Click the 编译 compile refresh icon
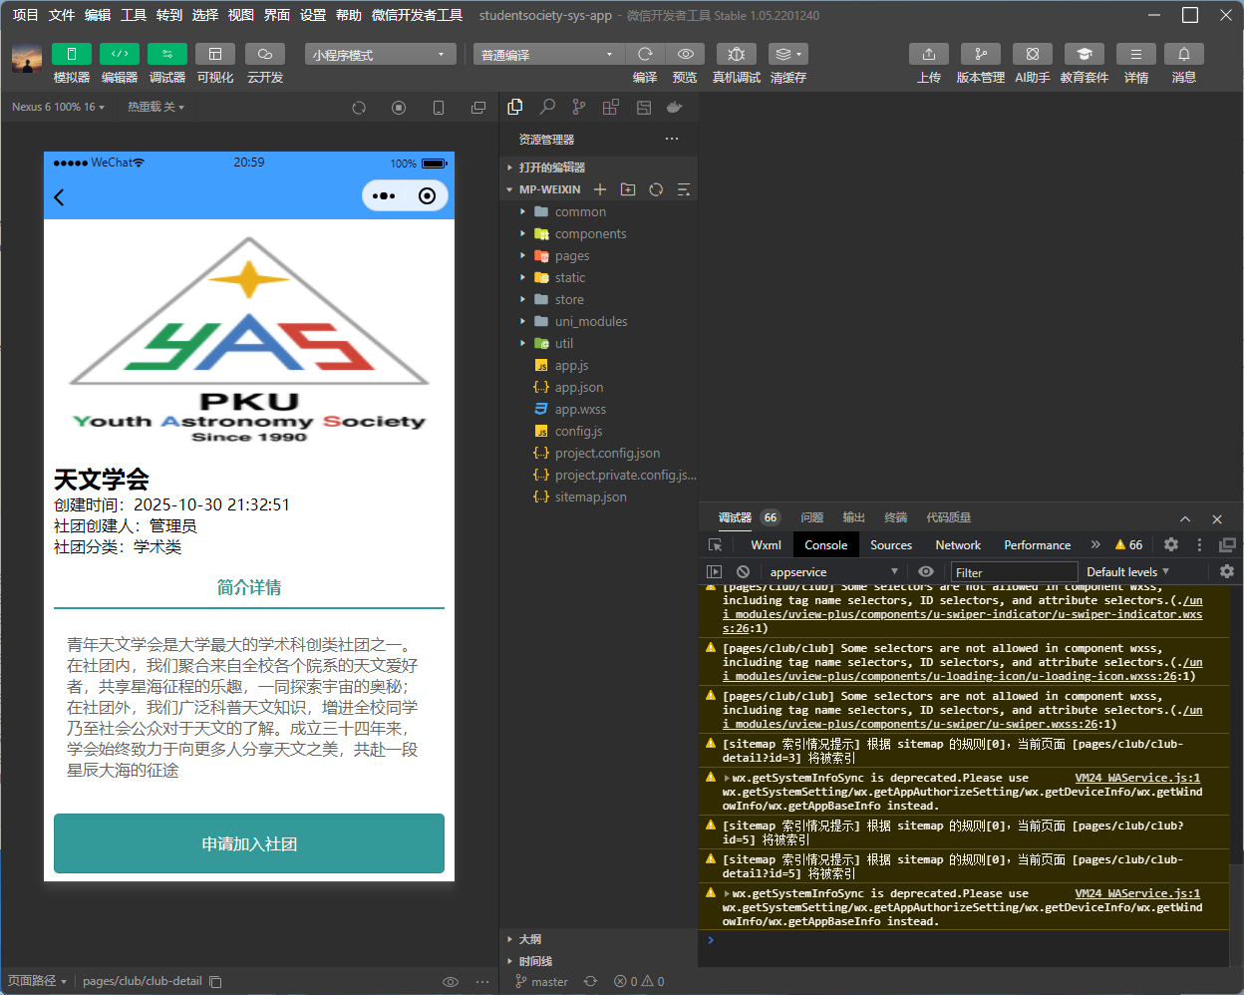Image resolution: width=1244 pixels, height=995 pixels. 645,54
